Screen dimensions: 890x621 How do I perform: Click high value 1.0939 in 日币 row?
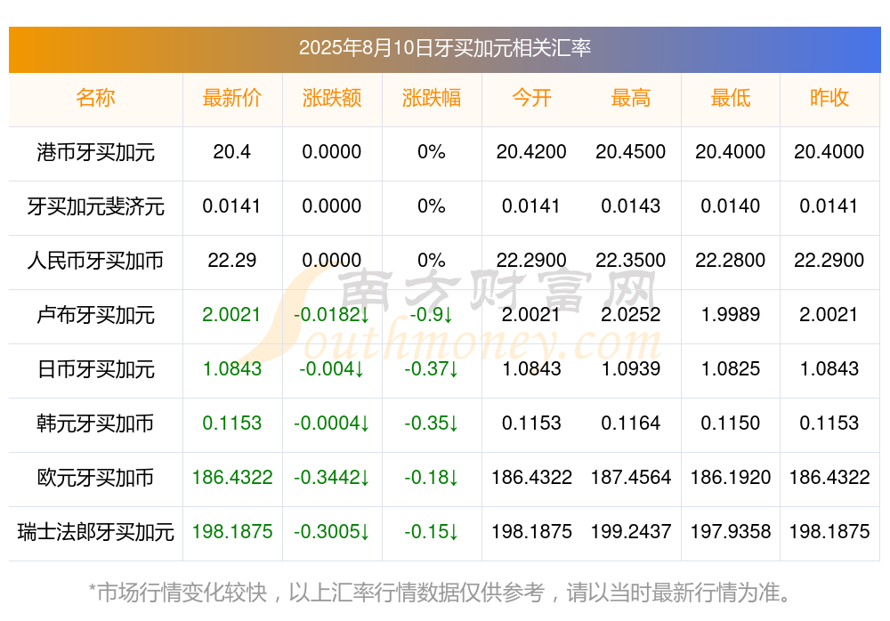(x=631, y=369)
